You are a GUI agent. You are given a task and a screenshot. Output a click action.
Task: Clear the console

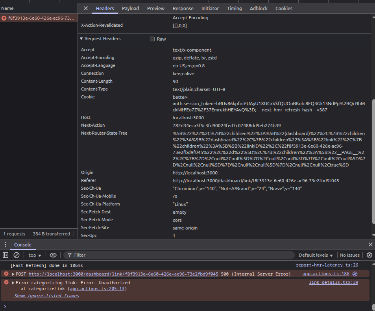point(17,255)
